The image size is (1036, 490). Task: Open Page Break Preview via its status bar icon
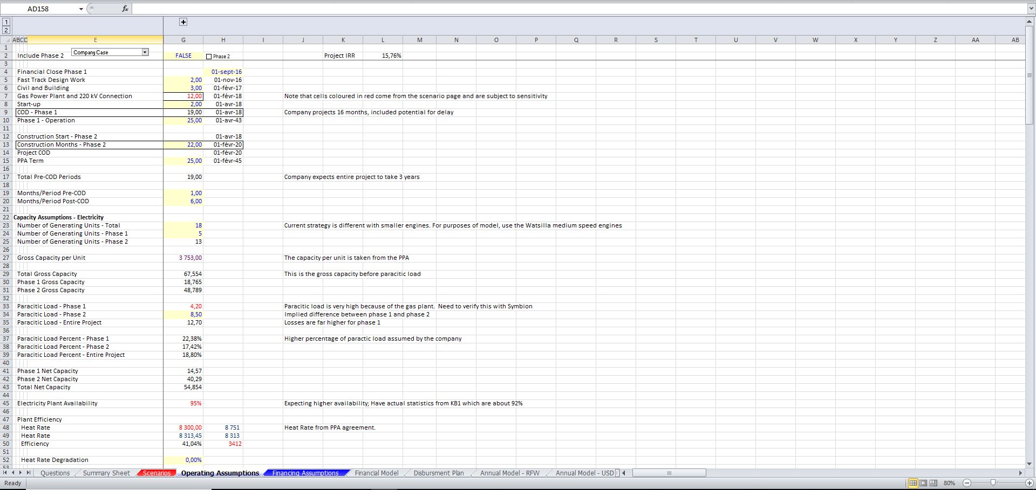click(x=935, y=483)
